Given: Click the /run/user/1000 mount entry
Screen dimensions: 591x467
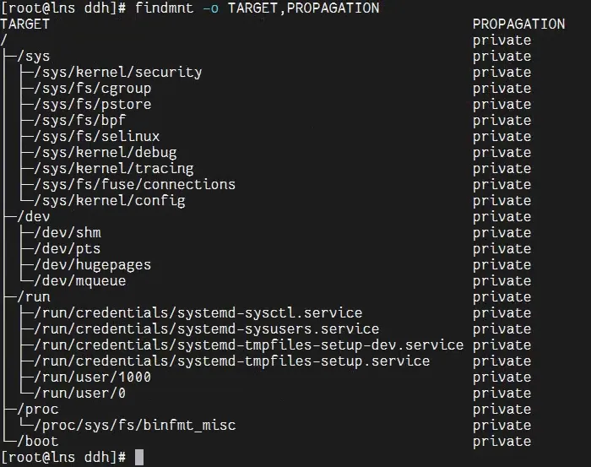Looking at the screenshot, I should click(x=92, y=377).
